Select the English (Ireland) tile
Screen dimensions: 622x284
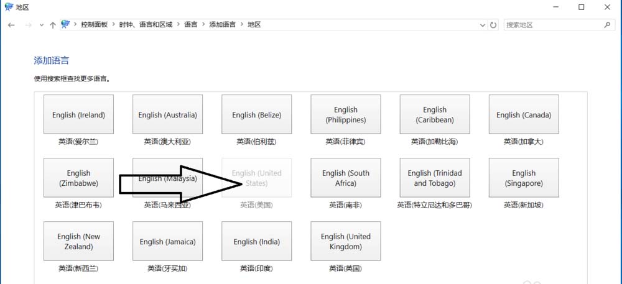(x=78, y=114)
